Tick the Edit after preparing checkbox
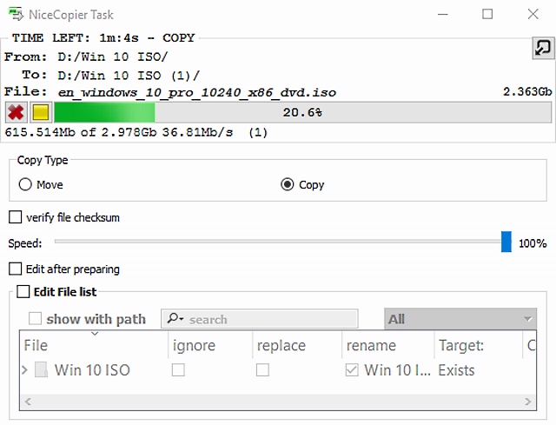Viewport: 556px width, 425px height. point(16,269)
